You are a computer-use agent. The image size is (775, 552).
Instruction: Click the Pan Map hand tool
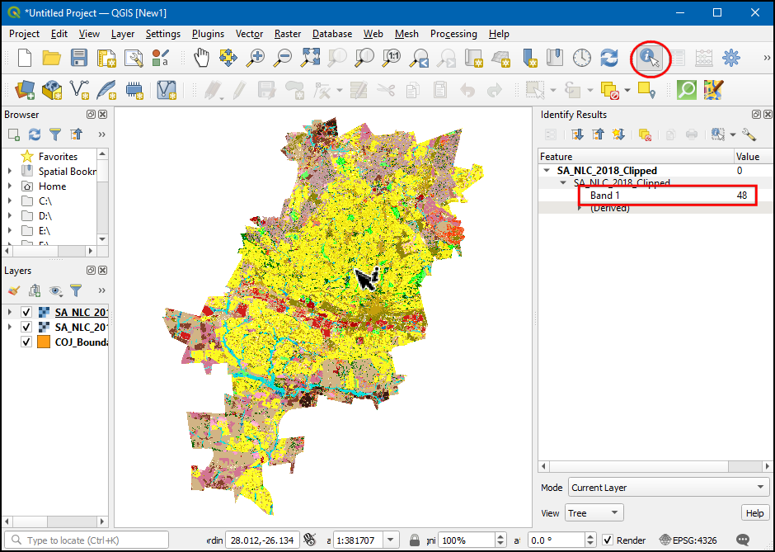(201, 58)
